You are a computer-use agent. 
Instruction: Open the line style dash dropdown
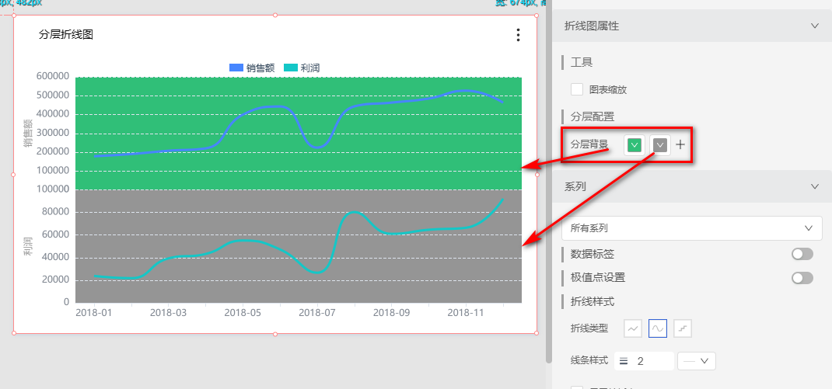point(697,361)
